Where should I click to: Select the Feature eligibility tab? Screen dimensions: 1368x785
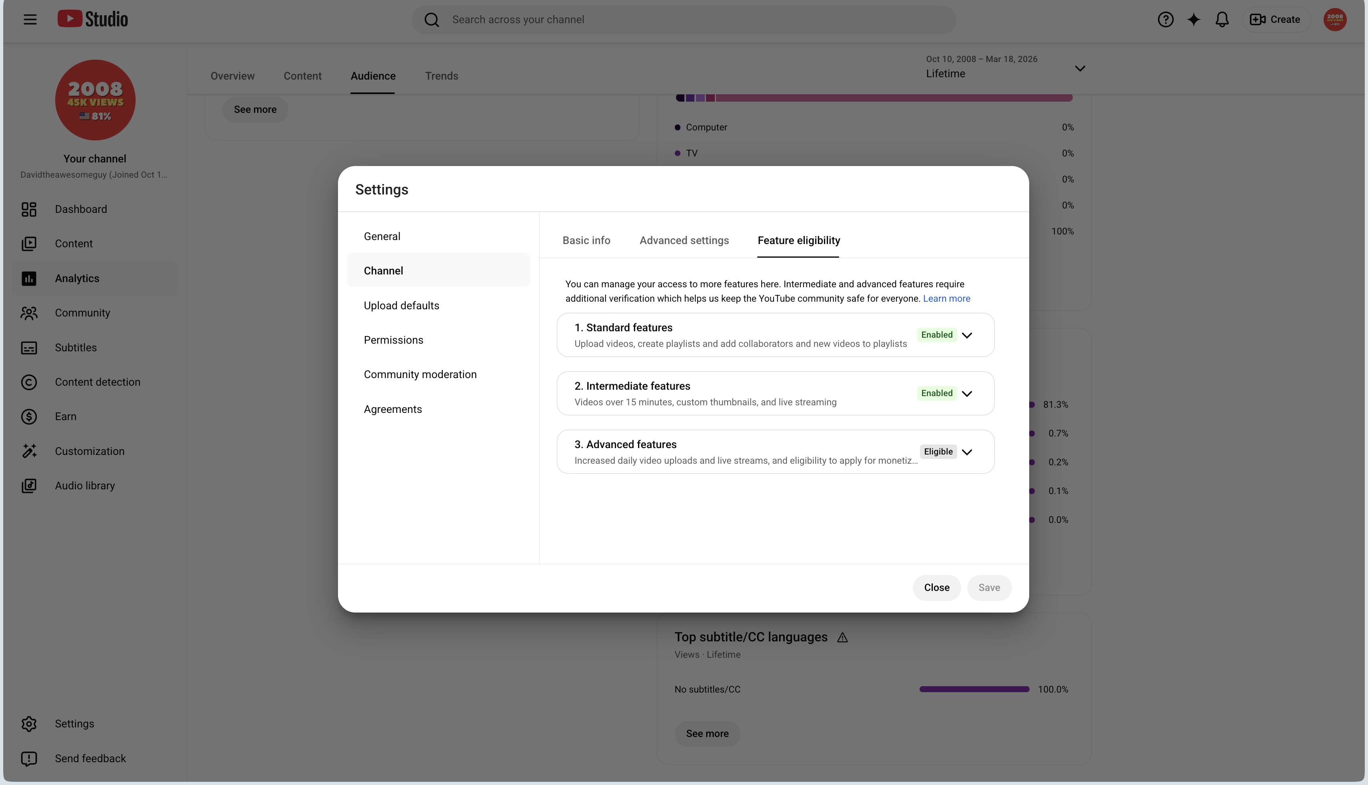click(x=798, y=240)
